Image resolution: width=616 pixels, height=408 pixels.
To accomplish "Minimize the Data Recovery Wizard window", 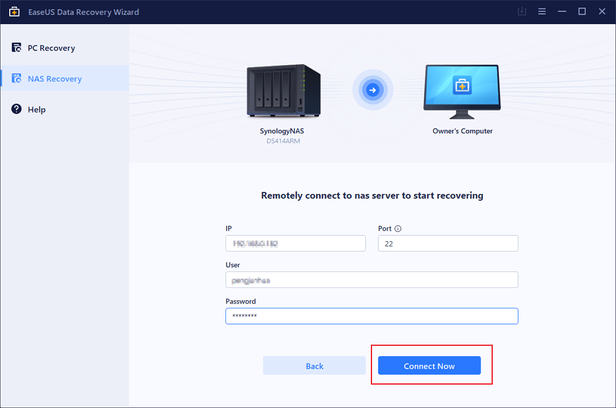I will coord(562,12).
